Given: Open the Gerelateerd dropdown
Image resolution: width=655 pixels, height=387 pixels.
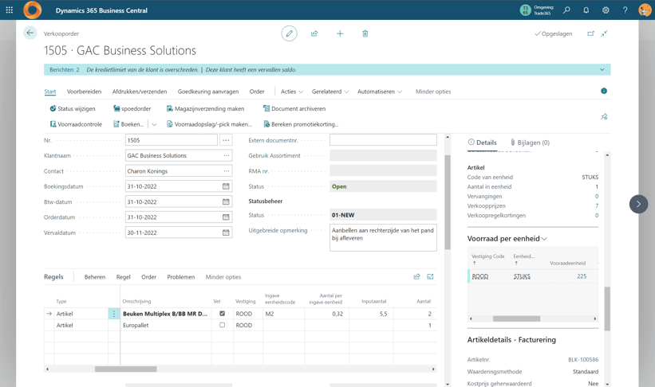Looking at the screenshot, I should (330, 92).
